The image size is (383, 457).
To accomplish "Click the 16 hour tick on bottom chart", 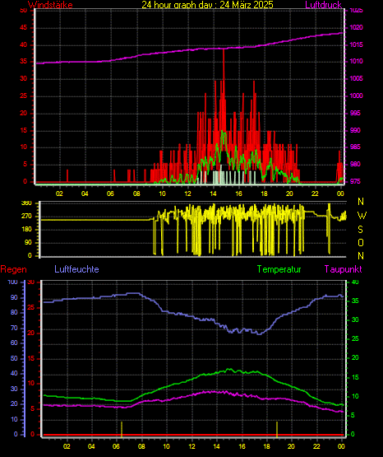I will click(242, 446).
